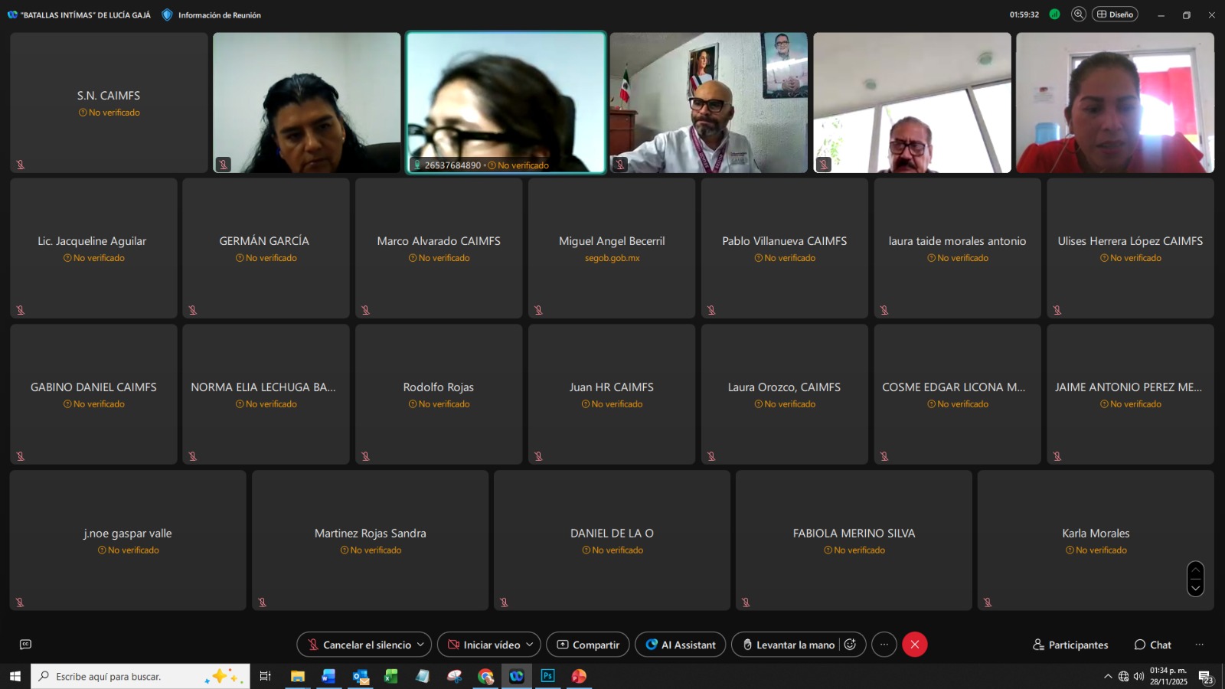Open the closed captions icon

25,645
